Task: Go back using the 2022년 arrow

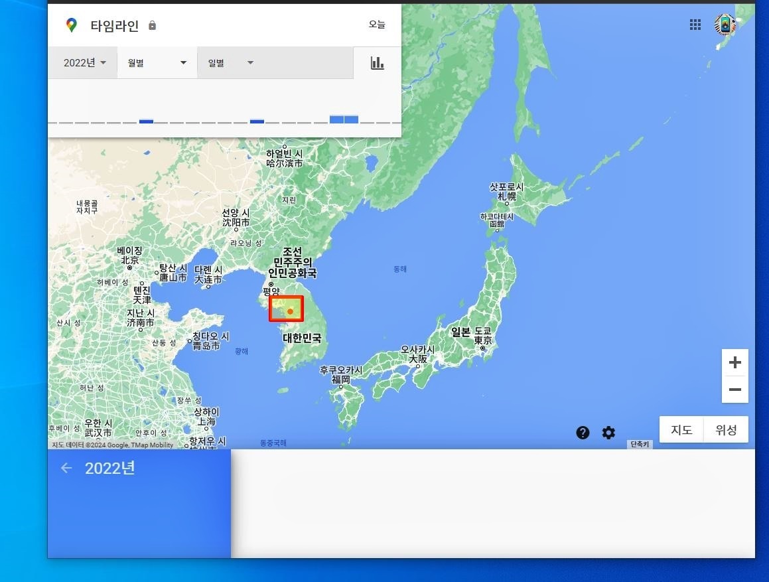Action: coord(66,468)
